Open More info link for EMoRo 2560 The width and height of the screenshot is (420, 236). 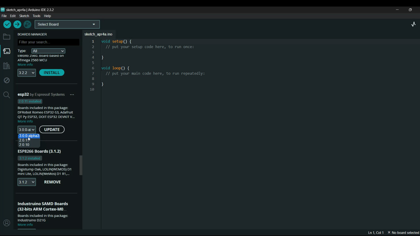point(25,65)
